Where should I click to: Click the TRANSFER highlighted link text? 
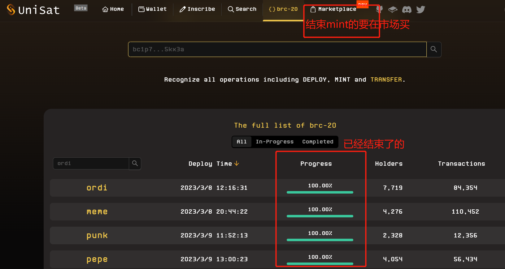pos(386,79)
